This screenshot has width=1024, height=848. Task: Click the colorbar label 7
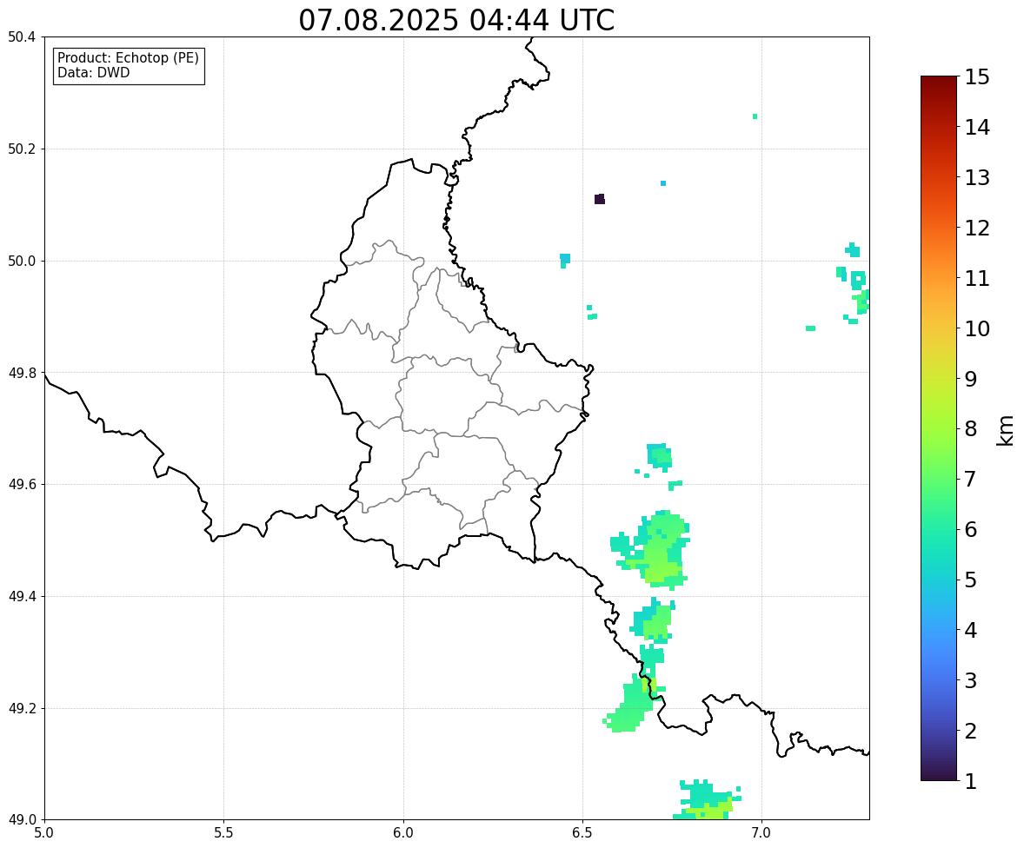971,479
